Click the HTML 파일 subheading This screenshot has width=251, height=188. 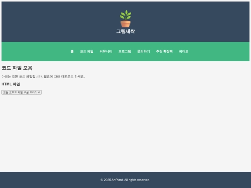(11, 84)
